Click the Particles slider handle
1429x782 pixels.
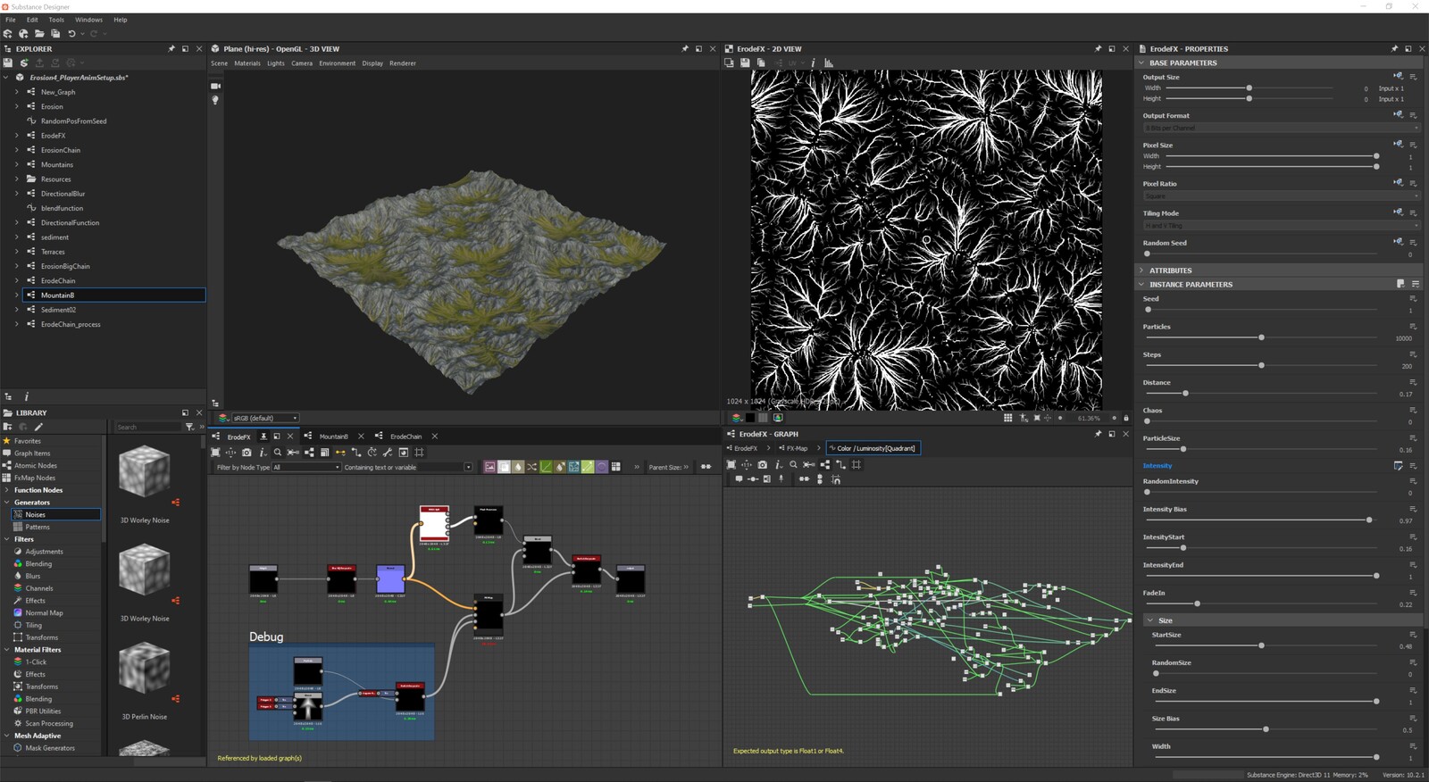pos(1261,337)
